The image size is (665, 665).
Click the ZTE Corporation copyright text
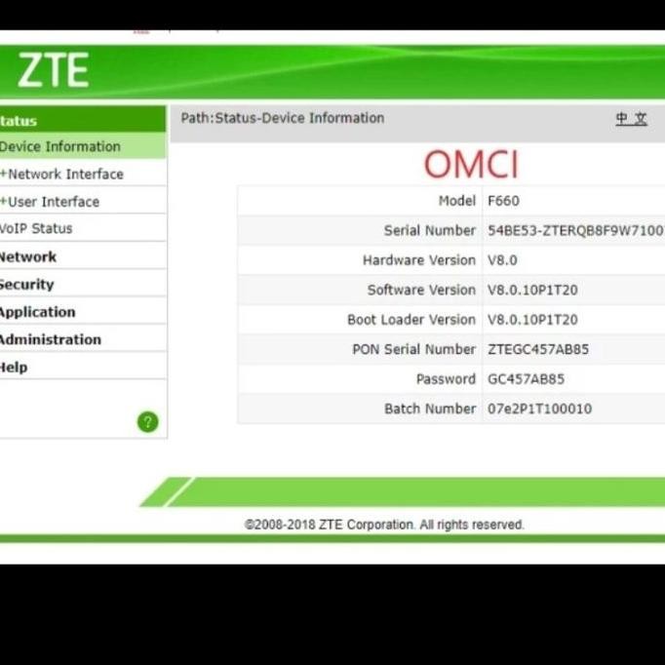(x=384, y=525)
